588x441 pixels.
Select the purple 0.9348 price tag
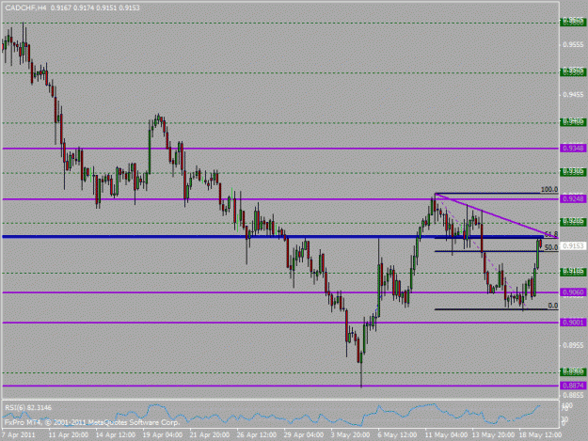click(573, 149)
